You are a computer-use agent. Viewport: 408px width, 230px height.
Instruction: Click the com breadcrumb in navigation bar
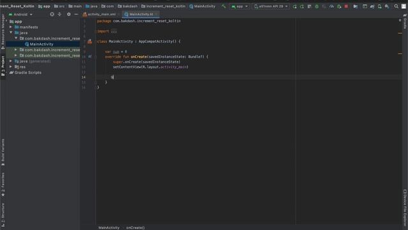coord(108,6)
